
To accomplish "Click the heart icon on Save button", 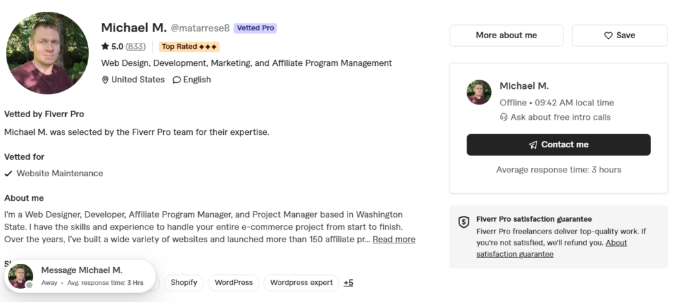I will tap(608, 36).
